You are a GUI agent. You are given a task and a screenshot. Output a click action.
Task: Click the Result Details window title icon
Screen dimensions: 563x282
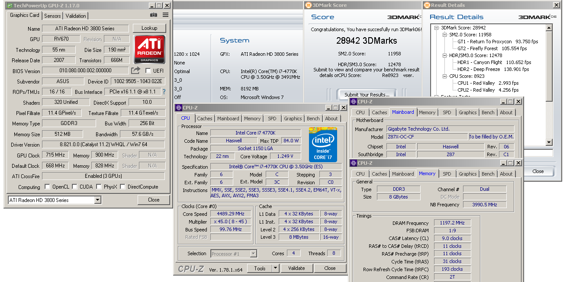pyautogui.click(x=427, y=5)
